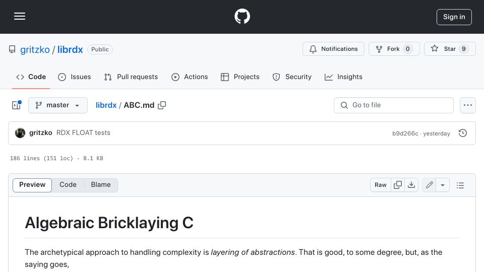Switch to Blame view
Image resolution: width=484 pixels, height=272 pixels.
(101, 185)
